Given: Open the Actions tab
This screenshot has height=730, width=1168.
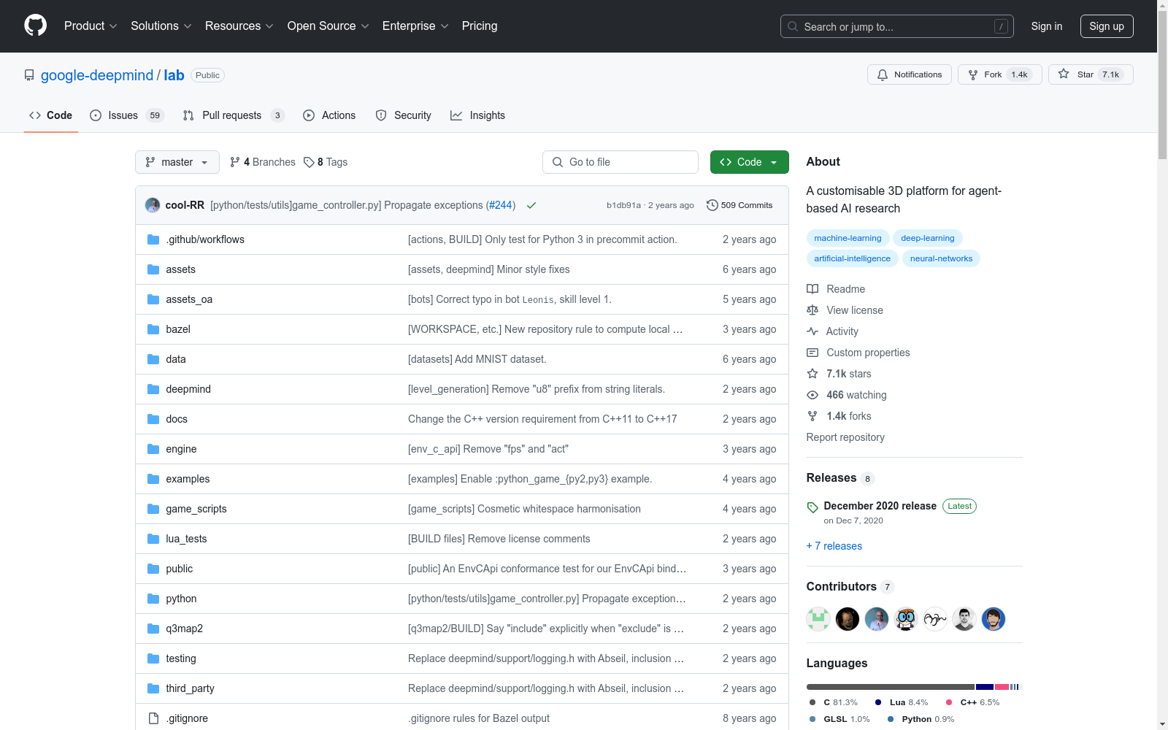Looking at the screenshot, I should click(329, 115).
